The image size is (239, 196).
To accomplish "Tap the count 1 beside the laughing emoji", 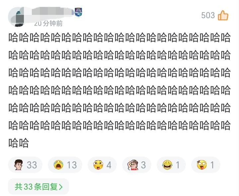I will [x=178, y=165].
